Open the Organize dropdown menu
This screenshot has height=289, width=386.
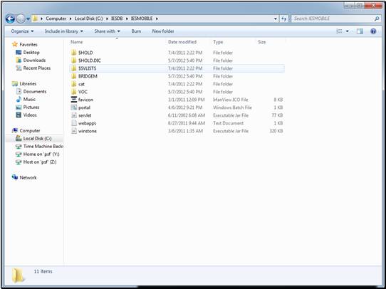(22, 31)
